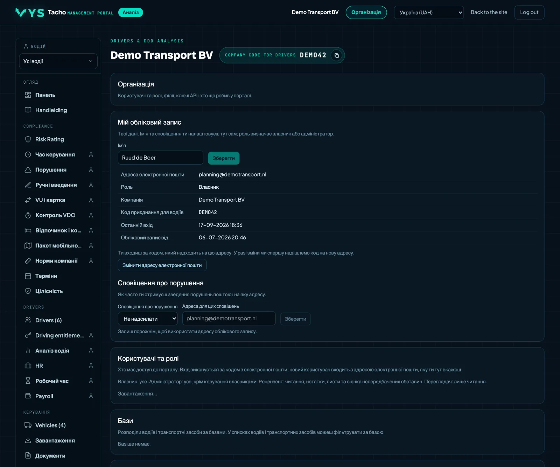The height and width of the screenshot is (467, 560).
Task: Click the planning@demotransport.nl email value
Action: click(x=232, y=174)
